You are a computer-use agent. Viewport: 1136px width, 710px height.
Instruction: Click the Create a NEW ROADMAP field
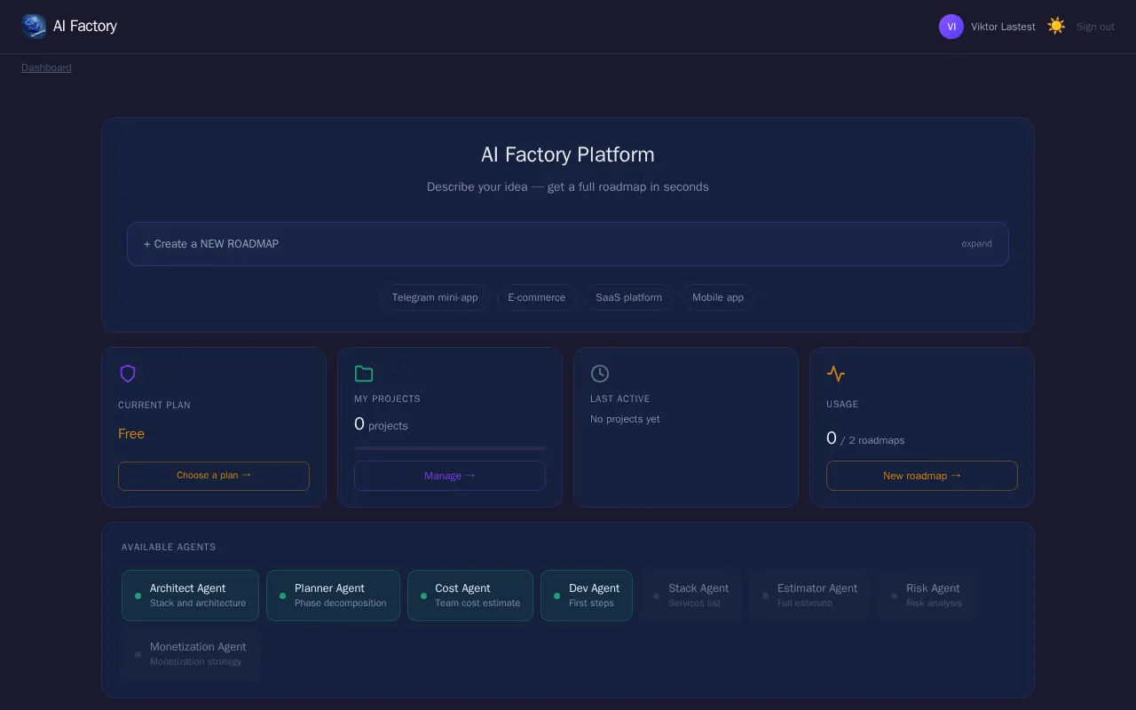pyautogui.click(x=568, y=244)
